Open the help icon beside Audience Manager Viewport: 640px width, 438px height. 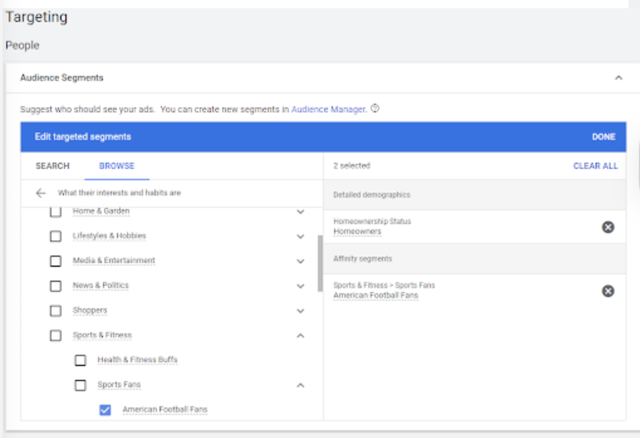[x=375, y=109]
